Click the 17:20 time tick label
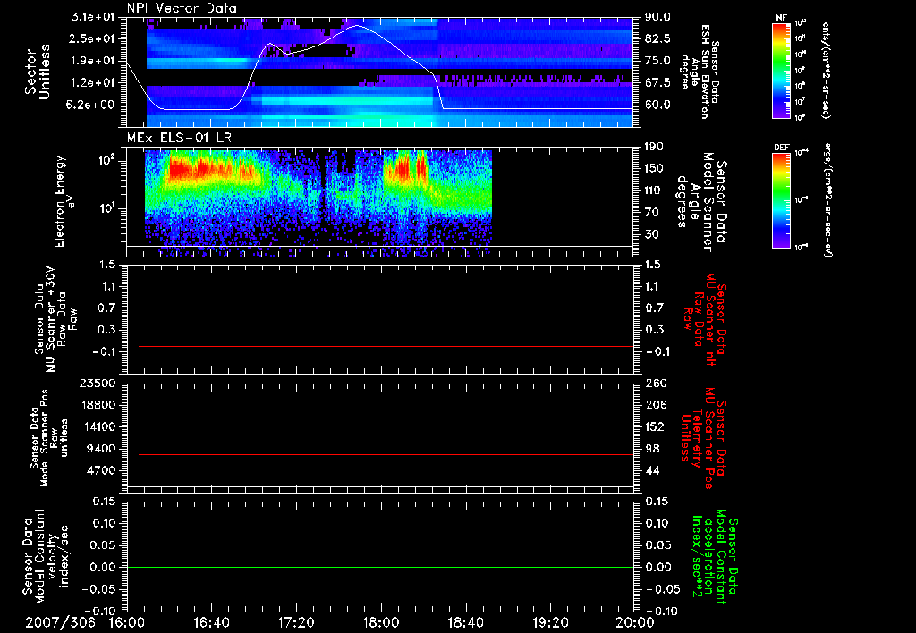The image size is (916, 633). [296, 622]
